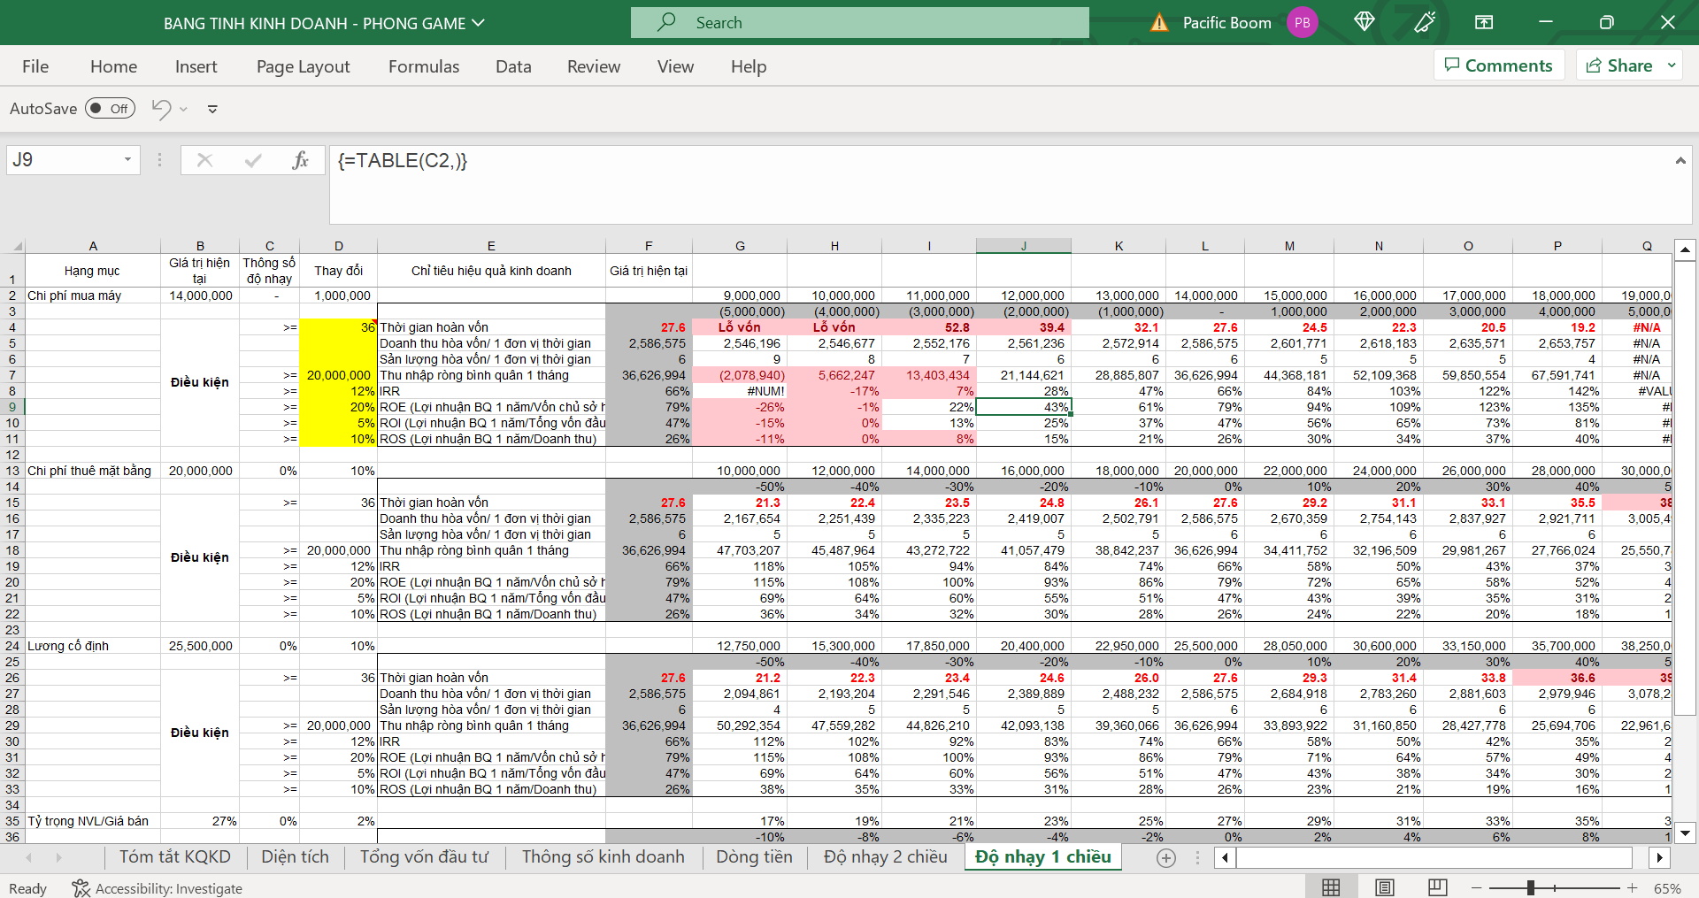Screen dimensions: 1699x898
Task: Add a new sheet with plus icon
Action: point(1166,857)
